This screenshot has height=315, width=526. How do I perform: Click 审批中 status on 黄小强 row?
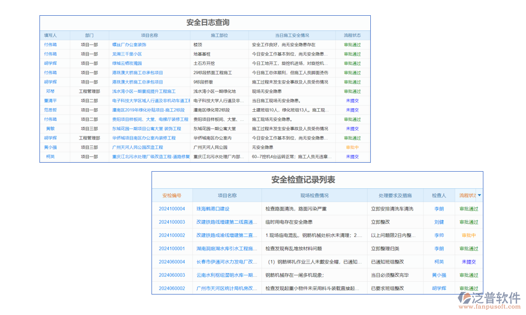coord(351,147)
